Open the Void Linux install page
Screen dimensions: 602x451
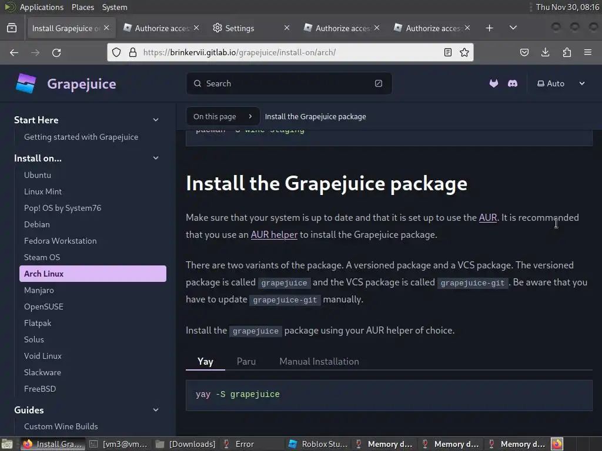click(42, 356)
